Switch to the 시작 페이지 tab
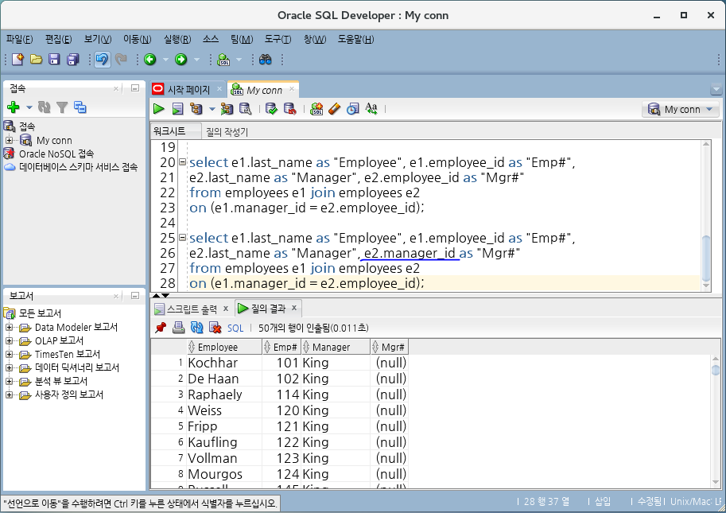 click(188, 89)
